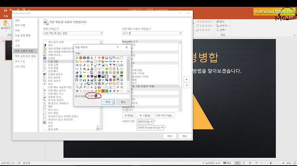The height and width of the screenshot is (166, 297).
Task: Select the balance scales symbol
Action: 122,65
